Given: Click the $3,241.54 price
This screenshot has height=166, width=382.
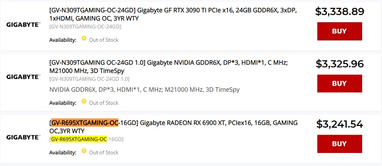Looking at the screenshot, I should click(339, 124).
